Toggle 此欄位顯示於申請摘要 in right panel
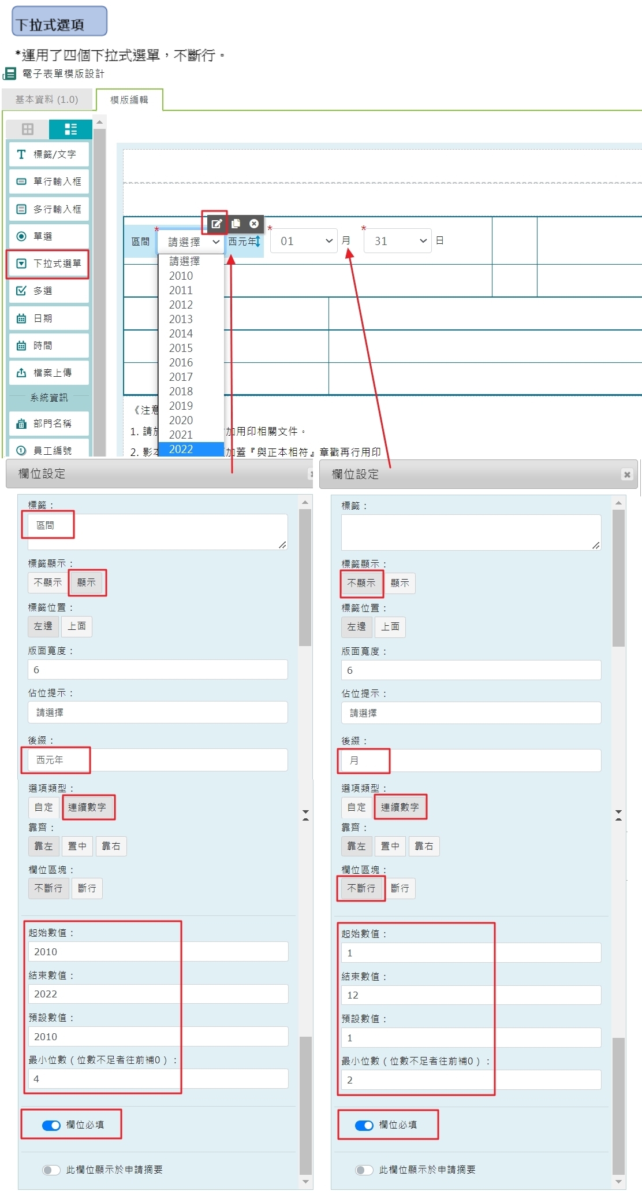Viewport: 642px width, 1191px height. click(364, 1170)
